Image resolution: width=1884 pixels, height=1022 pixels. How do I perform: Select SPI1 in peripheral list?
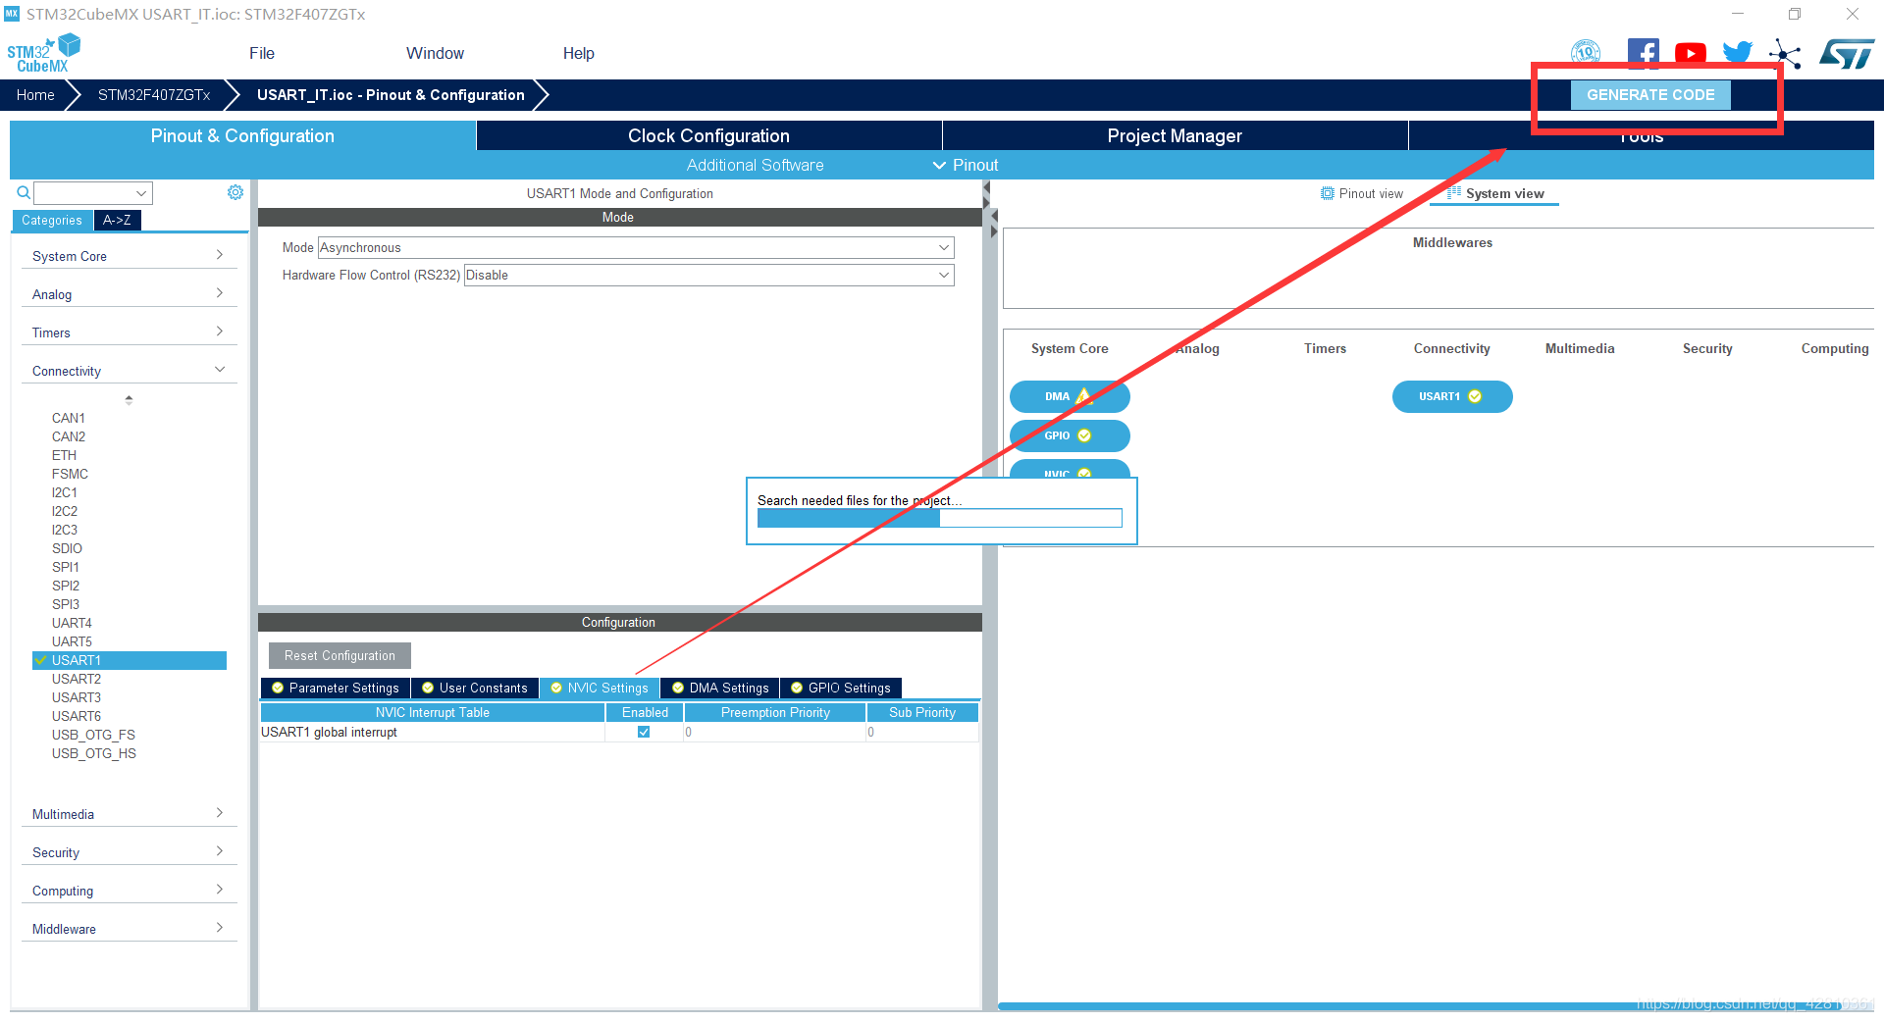pos(66,567)
